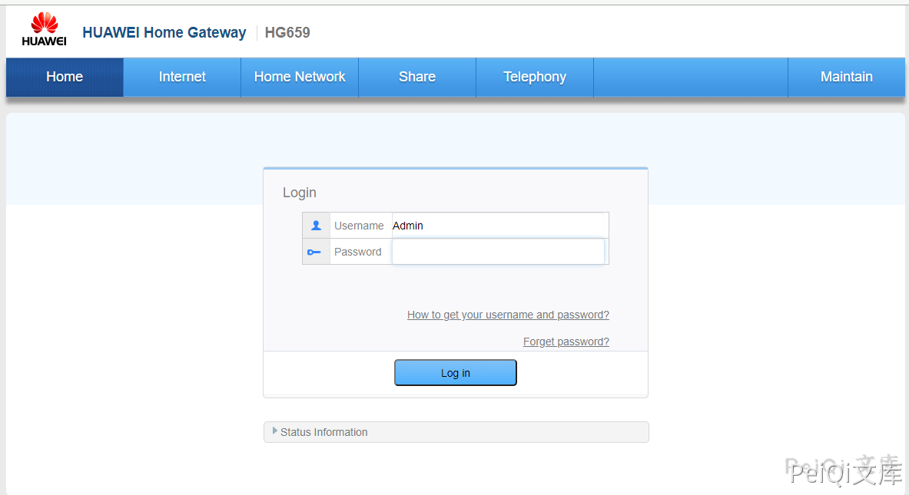Click the user silhouette icon beside Username
The width and height of the screenshot is (909, 495).
pos(316,226)
